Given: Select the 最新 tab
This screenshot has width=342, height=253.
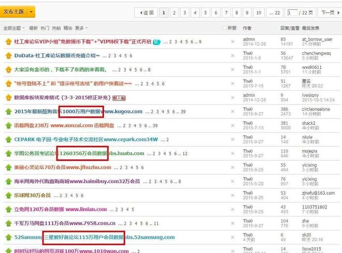Looking at the screenshot, I should 33,28.
